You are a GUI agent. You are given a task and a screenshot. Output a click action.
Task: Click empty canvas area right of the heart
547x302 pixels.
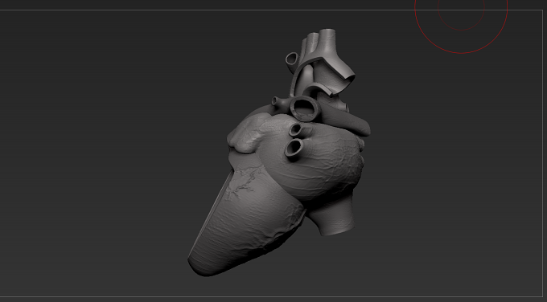coord(454,174)
